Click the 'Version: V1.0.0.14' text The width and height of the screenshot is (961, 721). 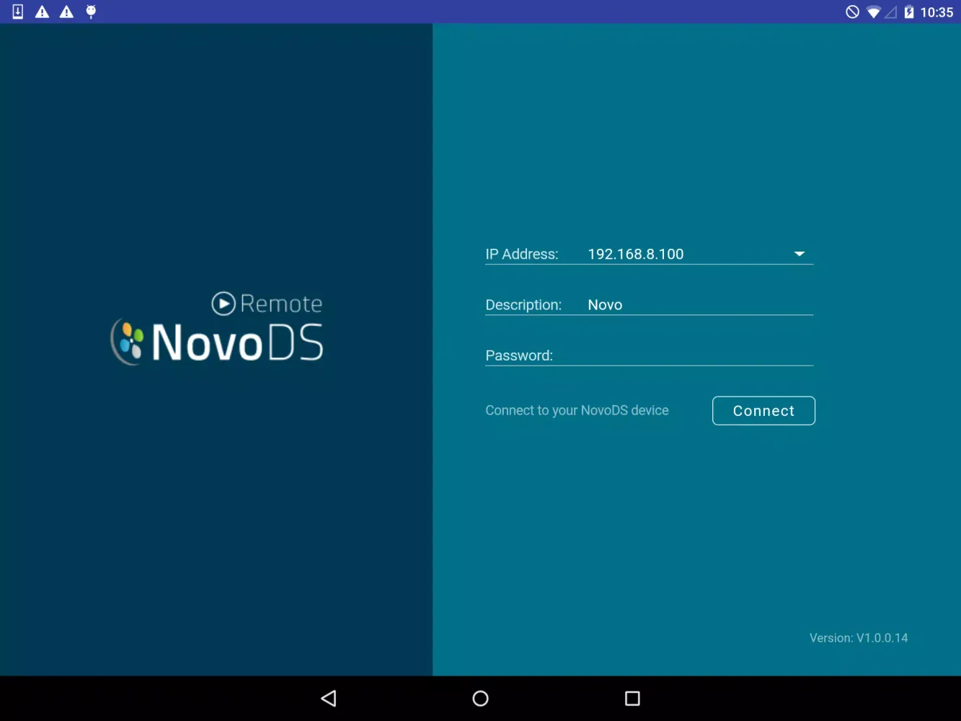click(859, 637)
